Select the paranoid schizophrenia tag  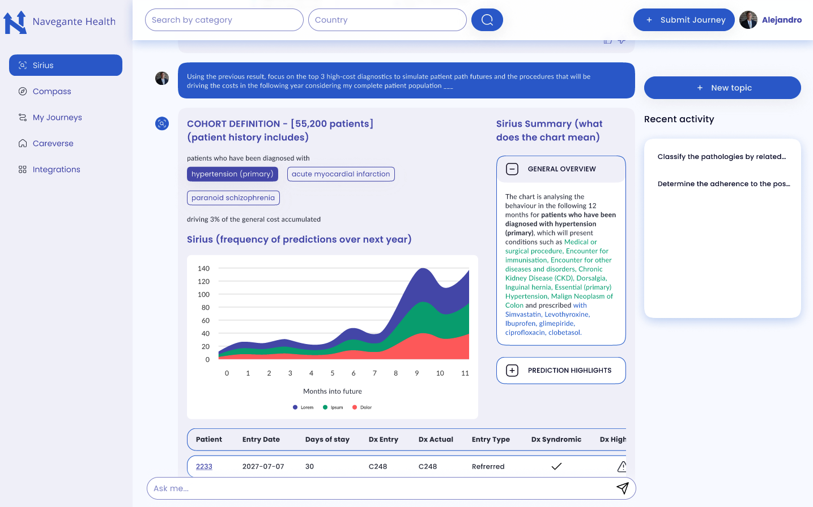tap(233, 197)
